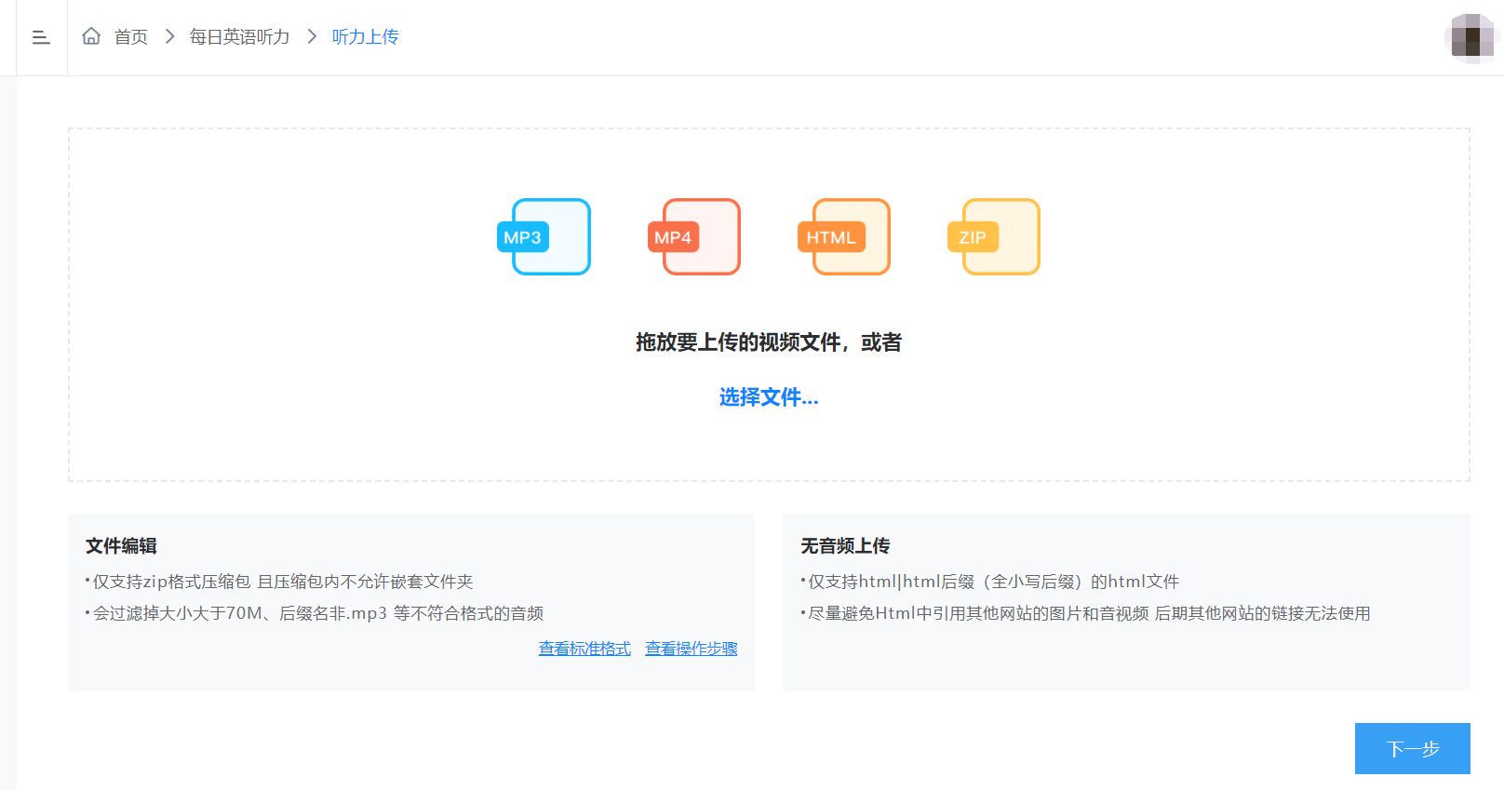
Task: Toggle the sidebar with the hamburger menu icon
Action: click(x=41, y=37)
